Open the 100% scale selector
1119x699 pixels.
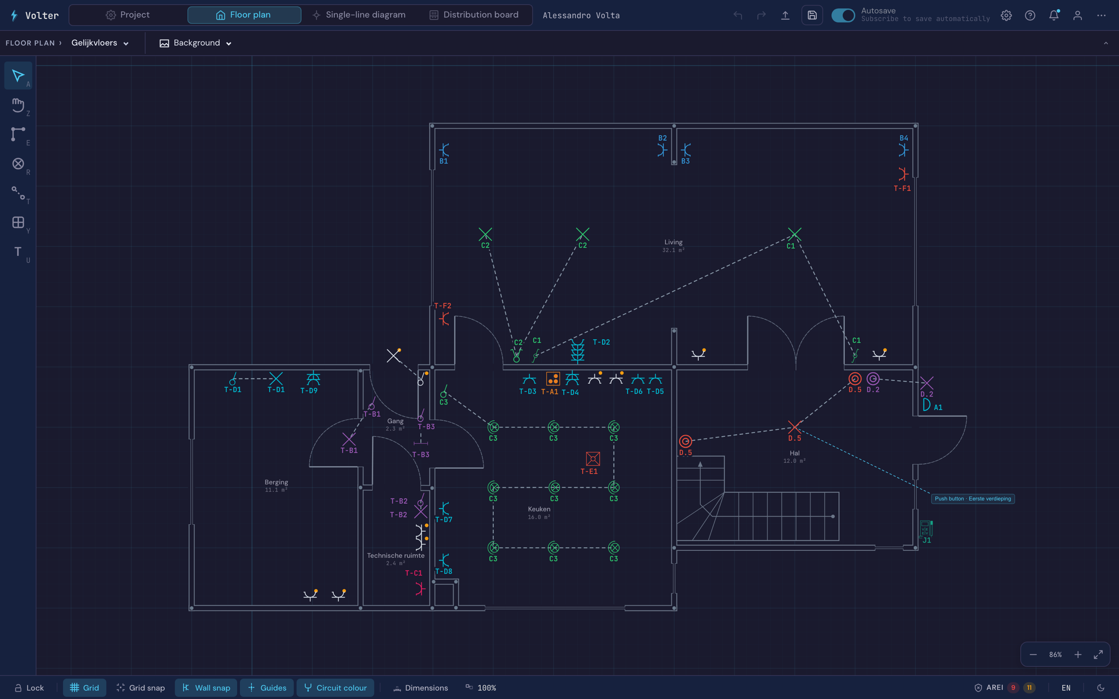[481, 688]
